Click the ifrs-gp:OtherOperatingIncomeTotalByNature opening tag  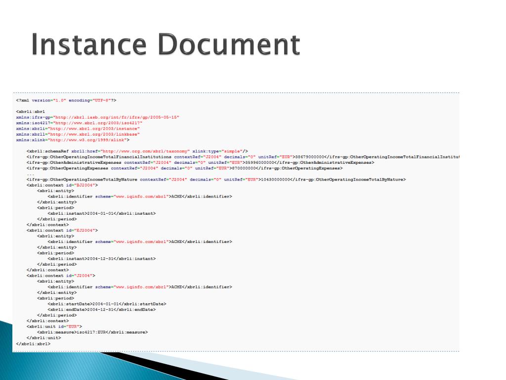[x=144, y=179]
